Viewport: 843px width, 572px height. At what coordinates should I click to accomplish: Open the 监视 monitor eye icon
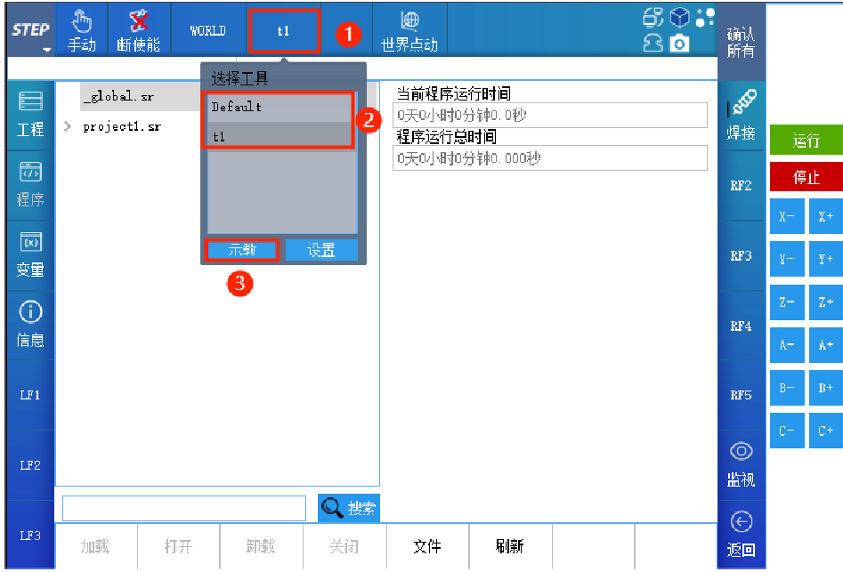pyautogui.click(x=742, y=464)
